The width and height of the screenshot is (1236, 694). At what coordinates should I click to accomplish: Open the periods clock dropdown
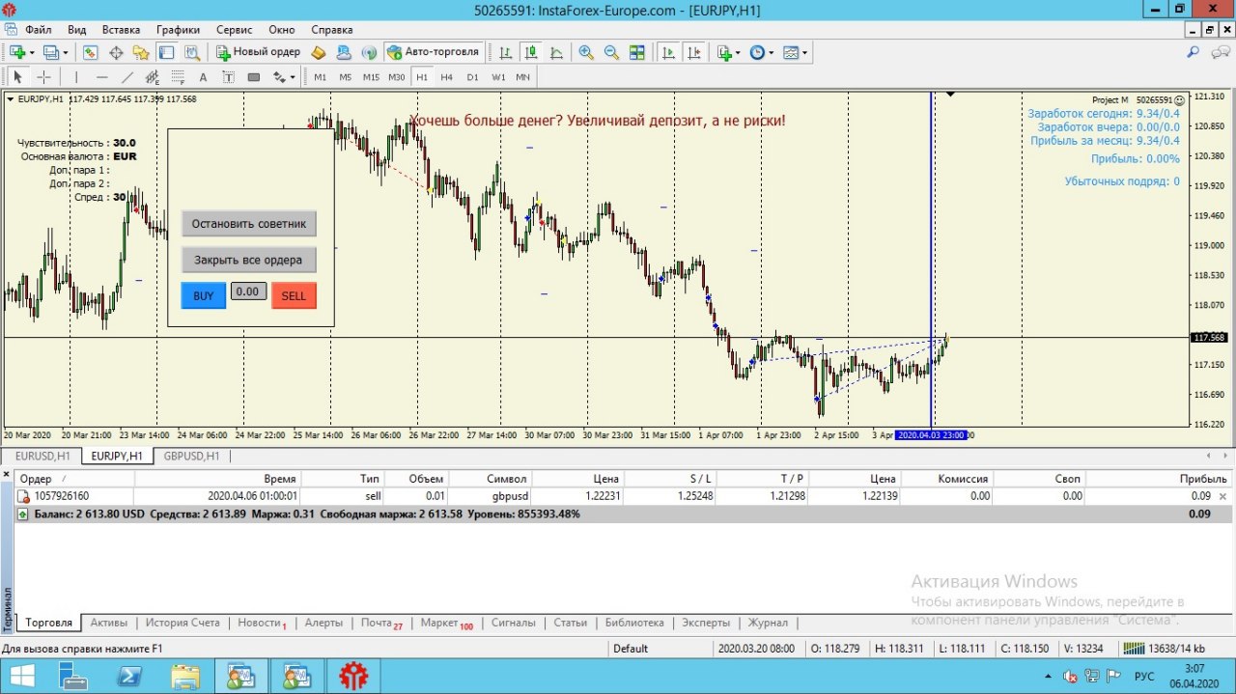(762, 52)
